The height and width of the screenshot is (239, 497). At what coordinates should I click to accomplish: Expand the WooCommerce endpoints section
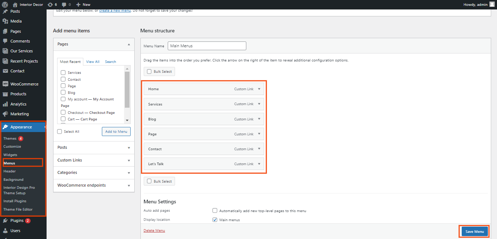tap(129, 186)
